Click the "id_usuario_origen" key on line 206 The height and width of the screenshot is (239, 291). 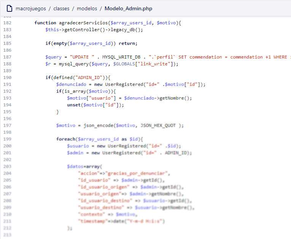[104, 187]
